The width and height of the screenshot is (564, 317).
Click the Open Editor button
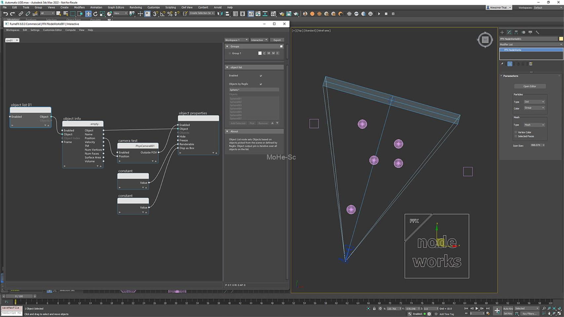pyautogui.click(x=529, y=86)
